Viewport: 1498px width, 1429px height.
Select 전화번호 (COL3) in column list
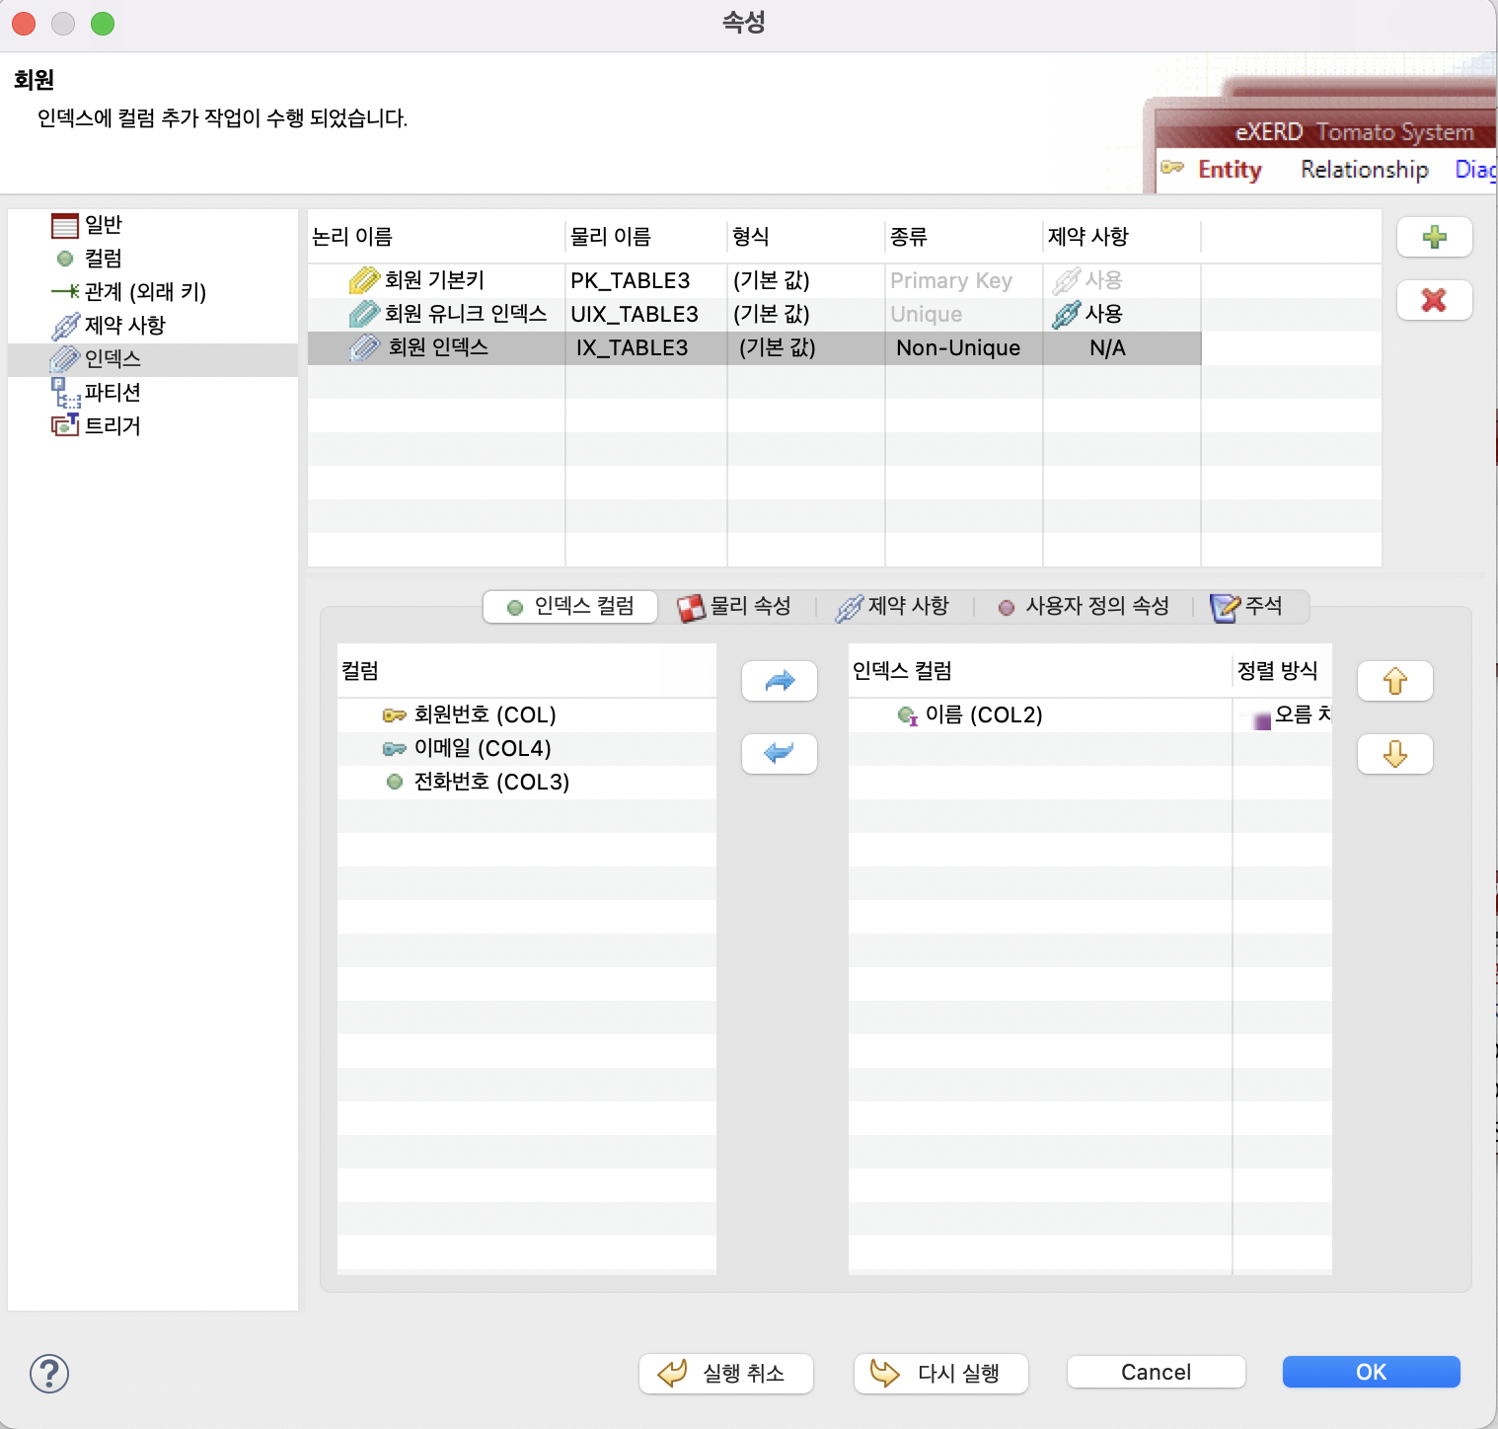point(527,783)
